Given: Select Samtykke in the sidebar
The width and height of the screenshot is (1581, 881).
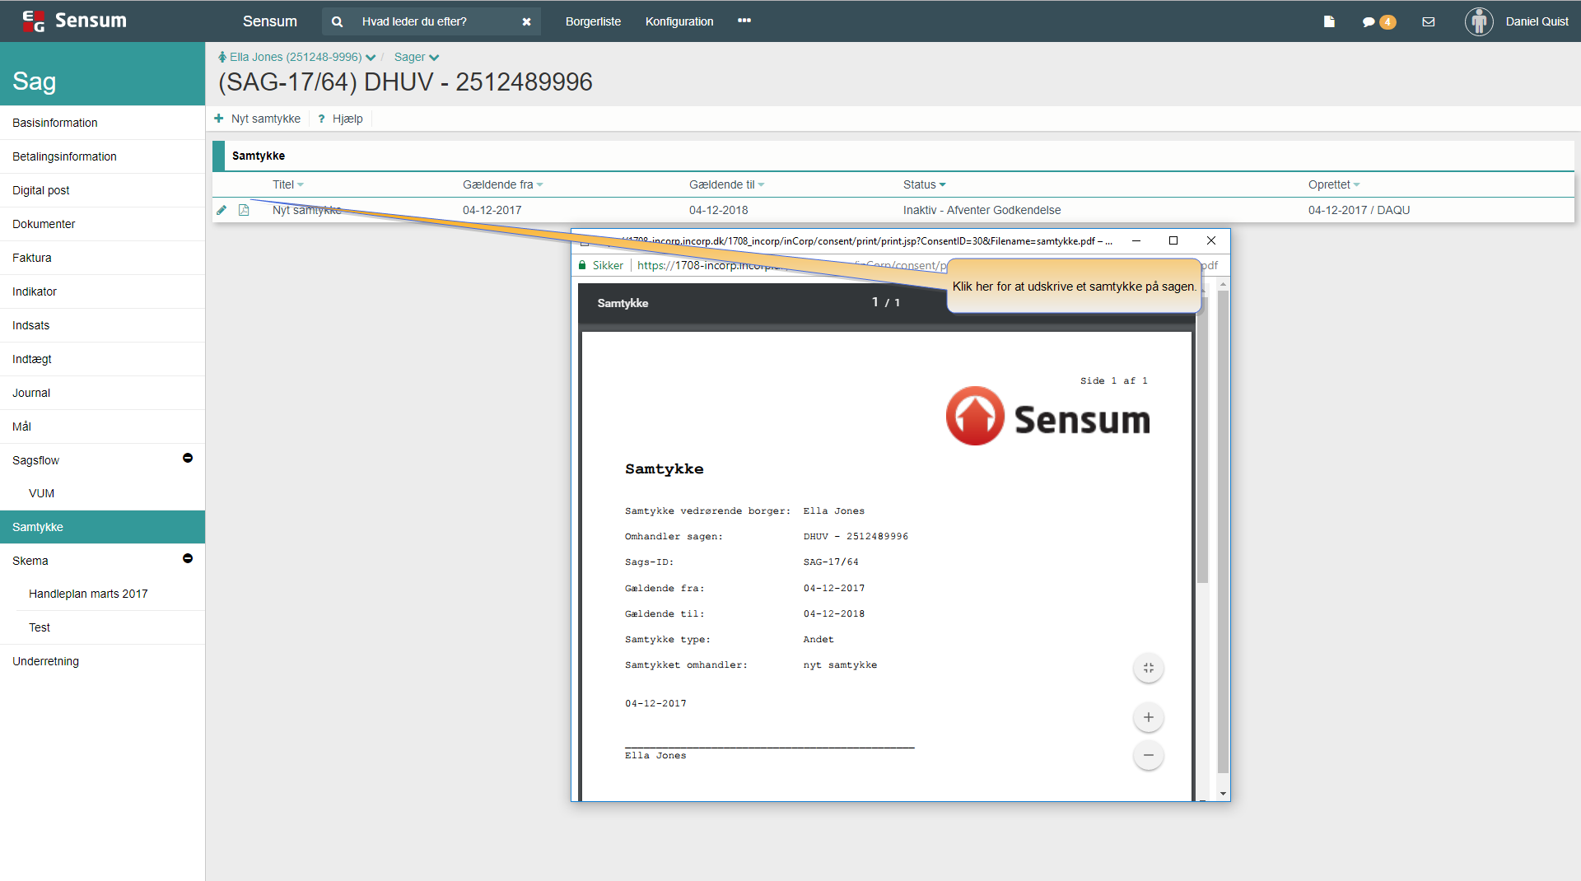Looking at the screenshot, I should pos(102,527).
